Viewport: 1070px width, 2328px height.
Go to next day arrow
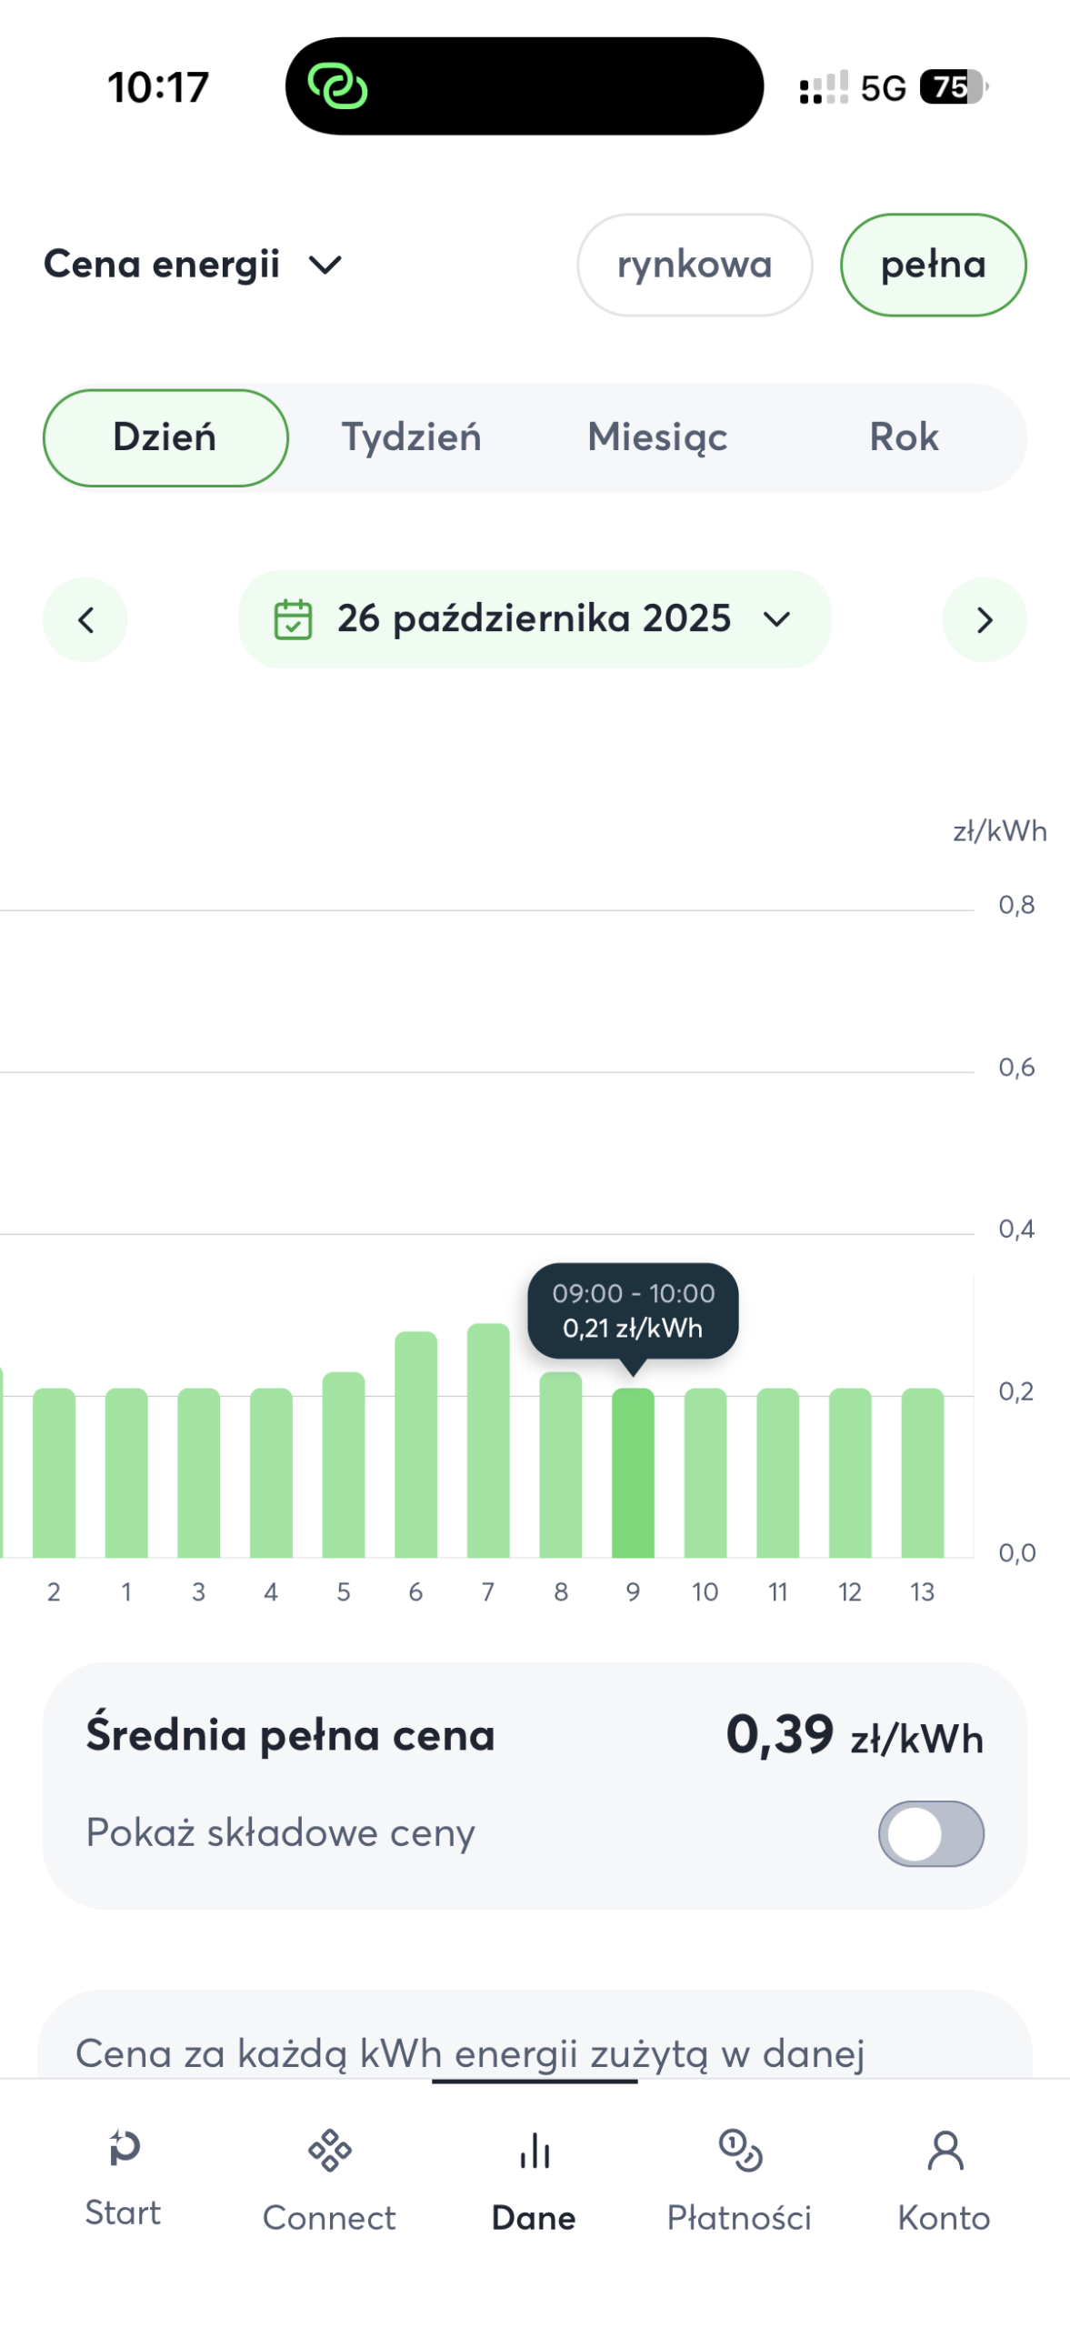click(x=985, y=620)
